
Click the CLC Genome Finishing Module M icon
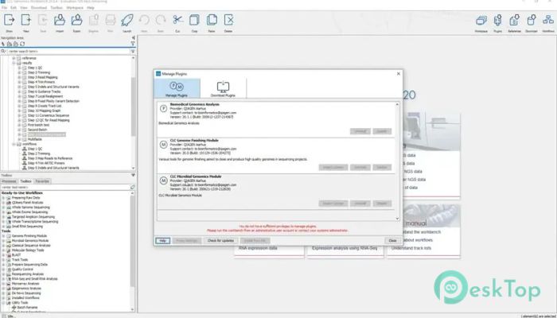click(x=163, y=145)
